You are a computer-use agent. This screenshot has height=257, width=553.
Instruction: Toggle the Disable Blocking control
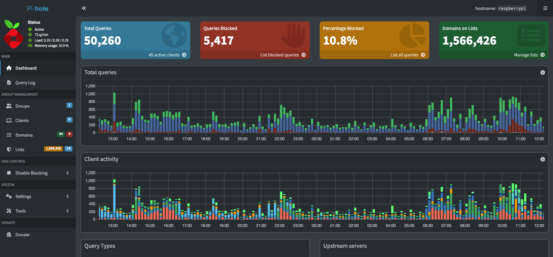(38, 173)
